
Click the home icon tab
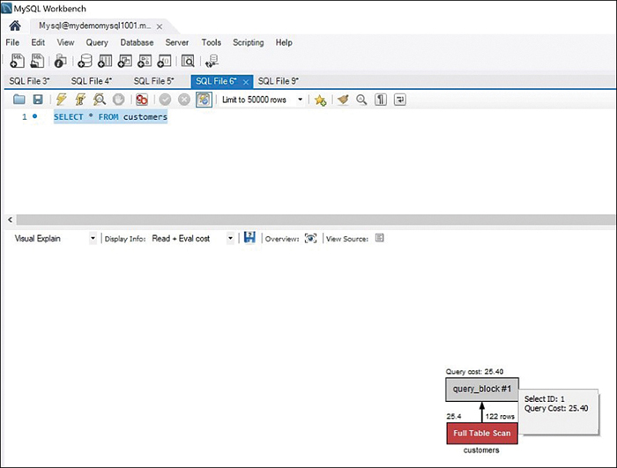click(15, 26)
